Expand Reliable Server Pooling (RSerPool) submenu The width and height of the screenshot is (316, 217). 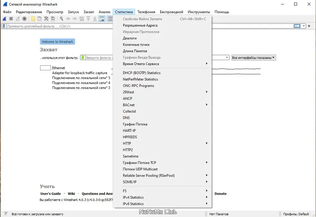(x=162, y=176)
